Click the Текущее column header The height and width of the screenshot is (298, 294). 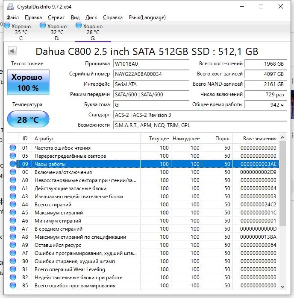coord(156,139)
